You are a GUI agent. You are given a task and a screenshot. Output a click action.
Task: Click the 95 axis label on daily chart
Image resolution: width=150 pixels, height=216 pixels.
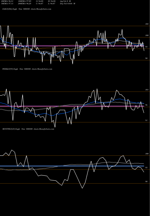(146, 47)
